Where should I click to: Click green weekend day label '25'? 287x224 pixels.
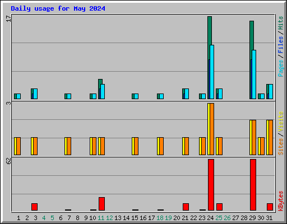click(219, 218)
